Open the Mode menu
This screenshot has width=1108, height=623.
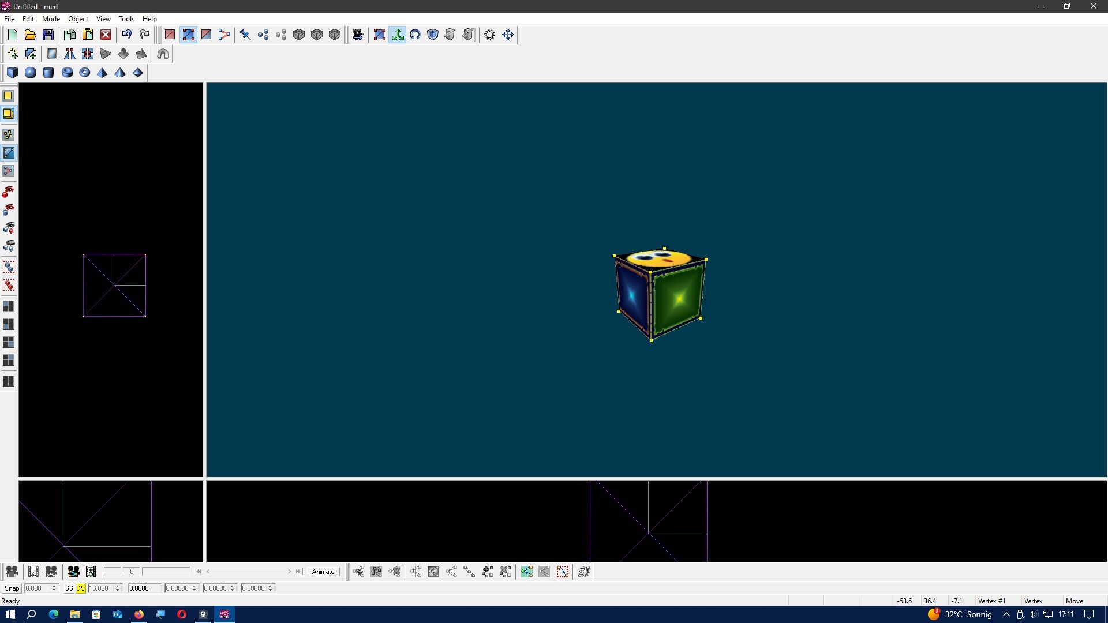click(51, 18)
